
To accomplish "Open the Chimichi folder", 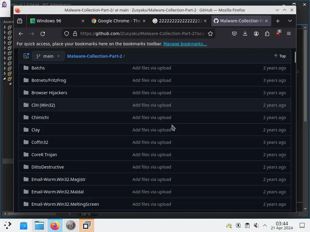I will [40, 118].
